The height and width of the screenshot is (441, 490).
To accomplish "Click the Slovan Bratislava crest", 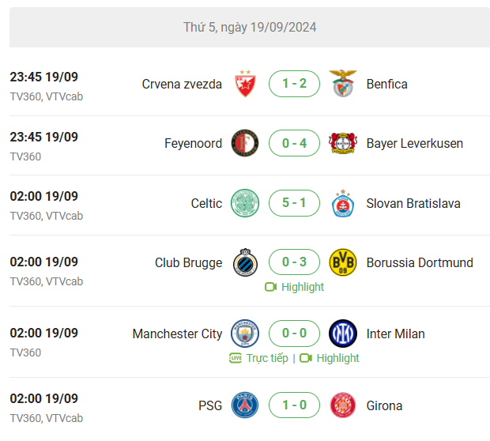I will click(343, 203).
